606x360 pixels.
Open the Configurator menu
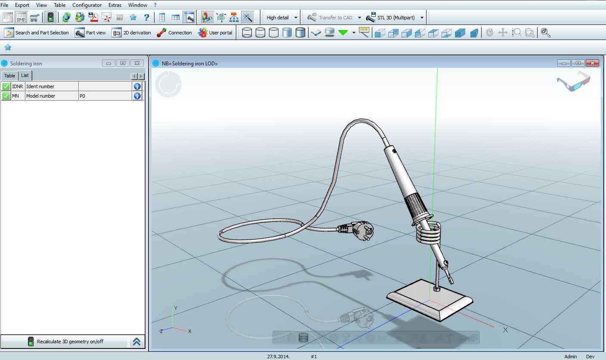pyautogui.click(x=87, y=5)
